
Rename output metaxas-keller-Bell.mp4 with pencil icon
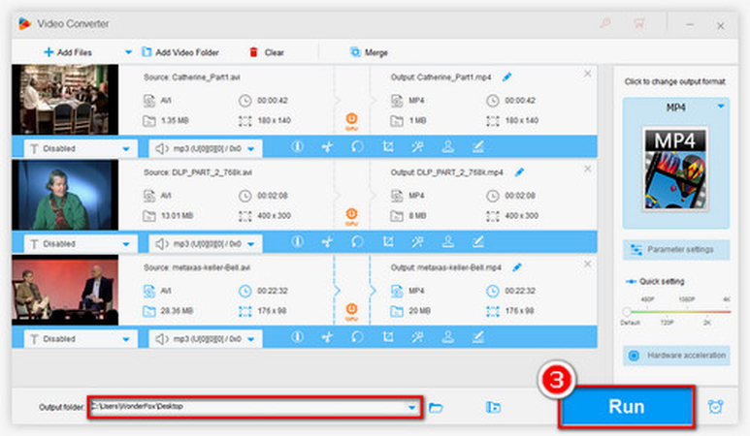(516, 267)
